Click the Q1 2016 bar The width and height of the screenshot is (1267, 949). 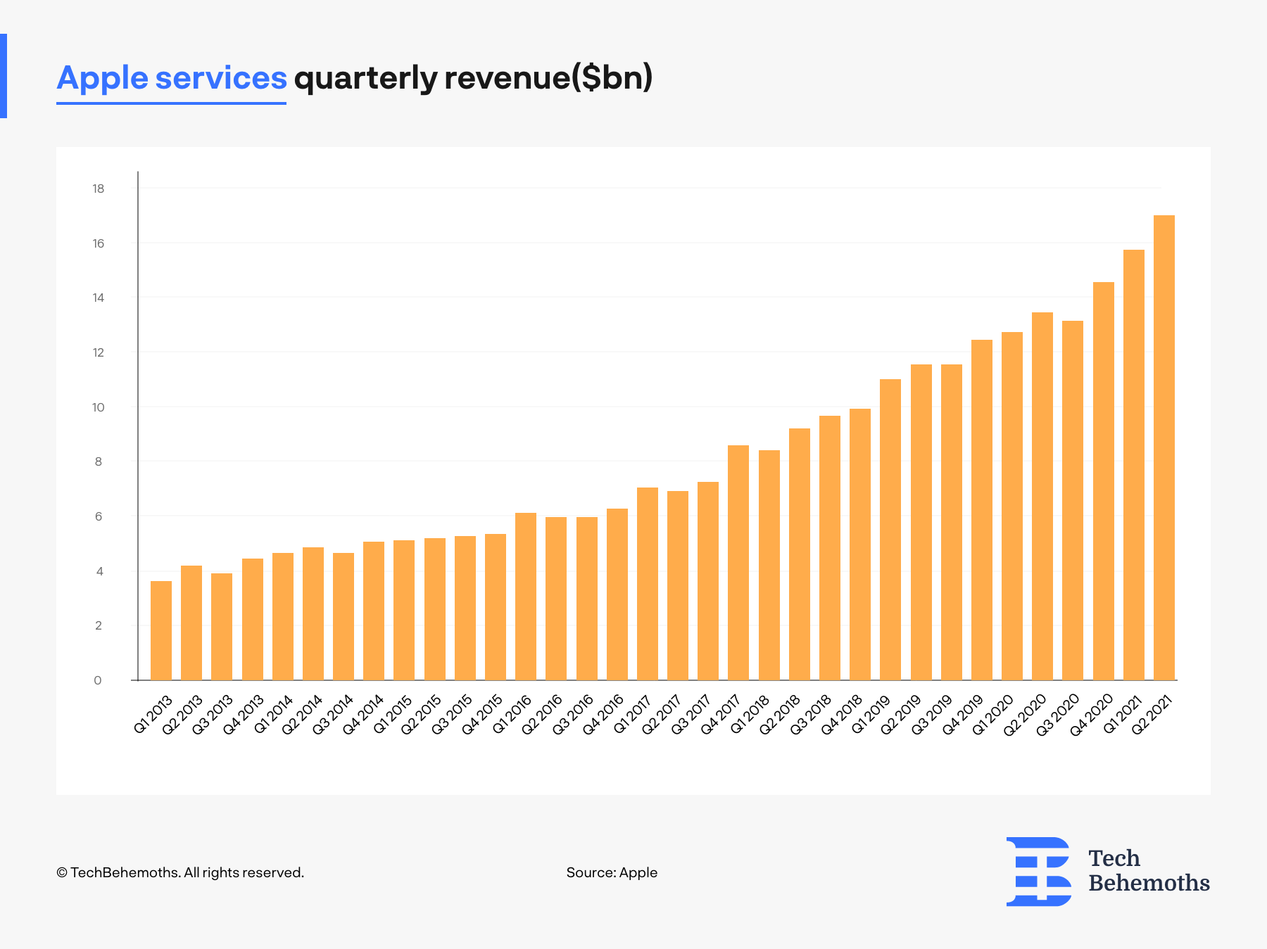[x=526, y=597]
